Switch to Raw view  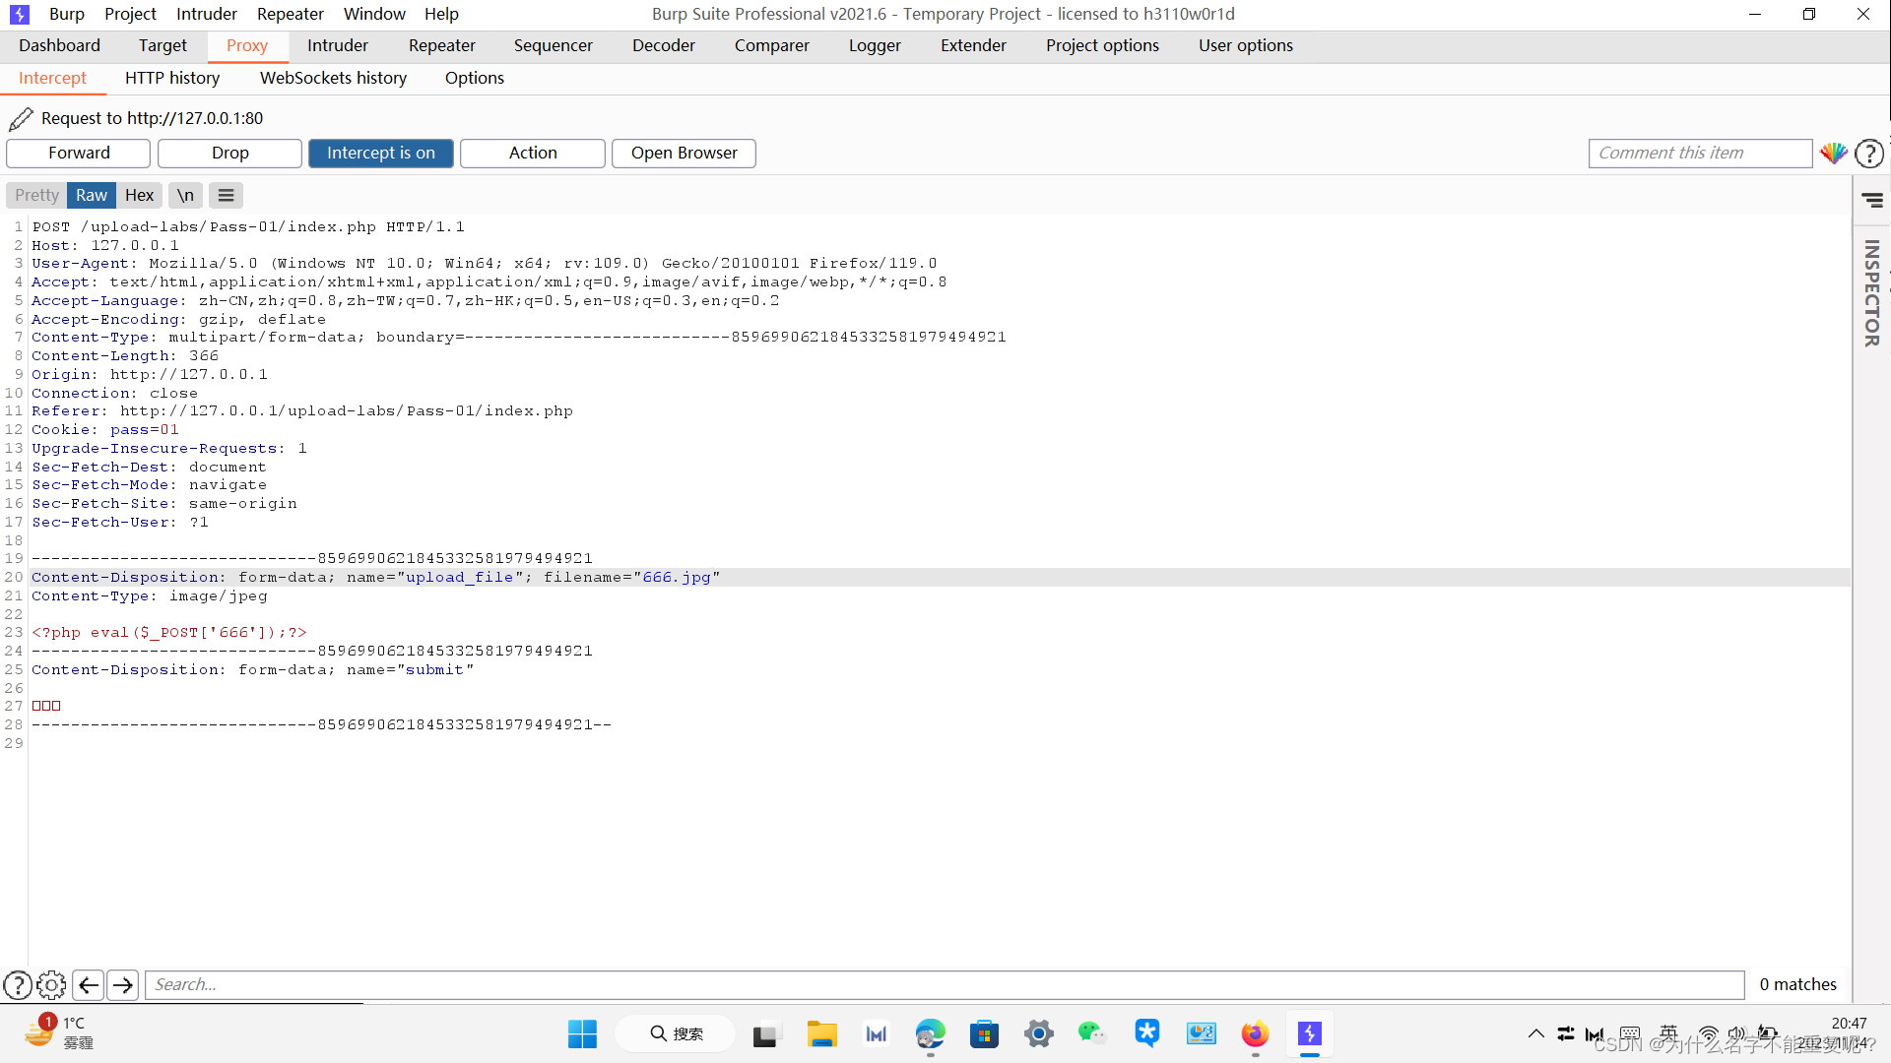tap(92, 195)
